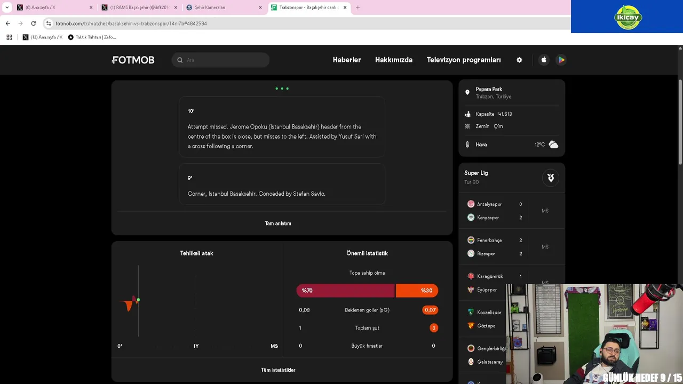Click the site info icon in address bar
This screenshot has width=683, height=384.
click(x=49, y=23)
